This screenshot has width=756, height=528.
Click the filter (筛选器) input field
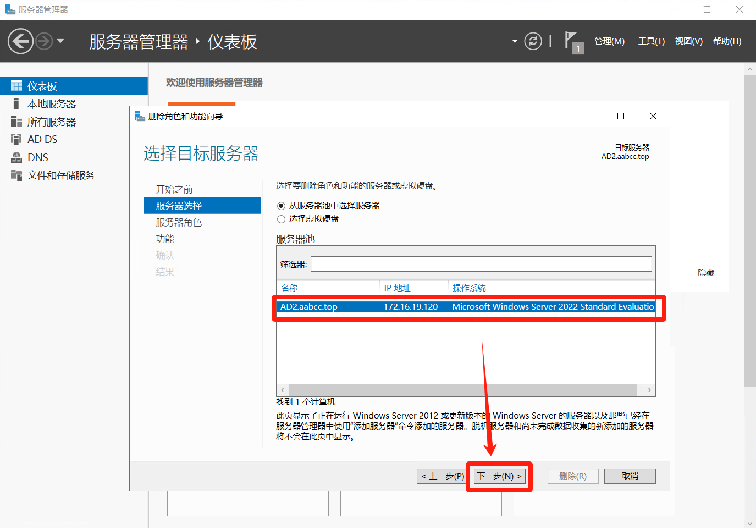481,264
